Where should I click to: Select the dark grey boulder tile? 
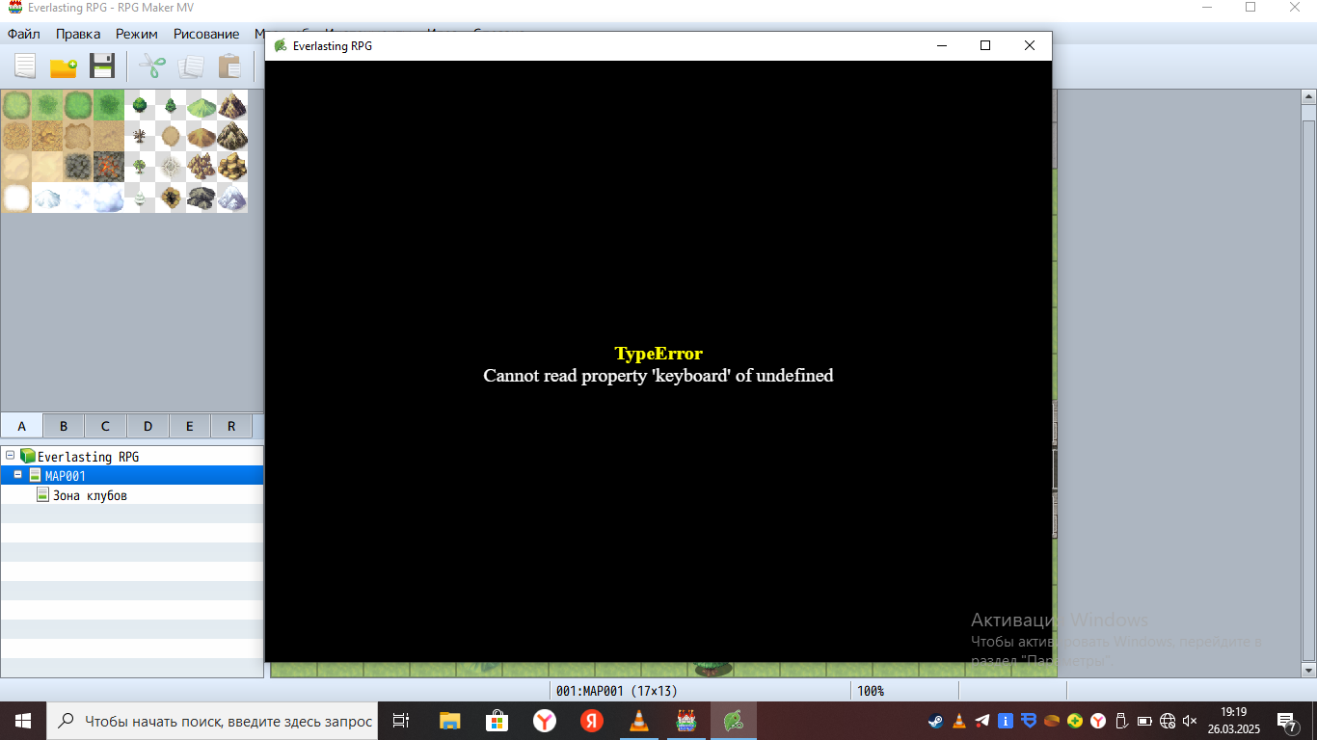(x=202, y=198)
